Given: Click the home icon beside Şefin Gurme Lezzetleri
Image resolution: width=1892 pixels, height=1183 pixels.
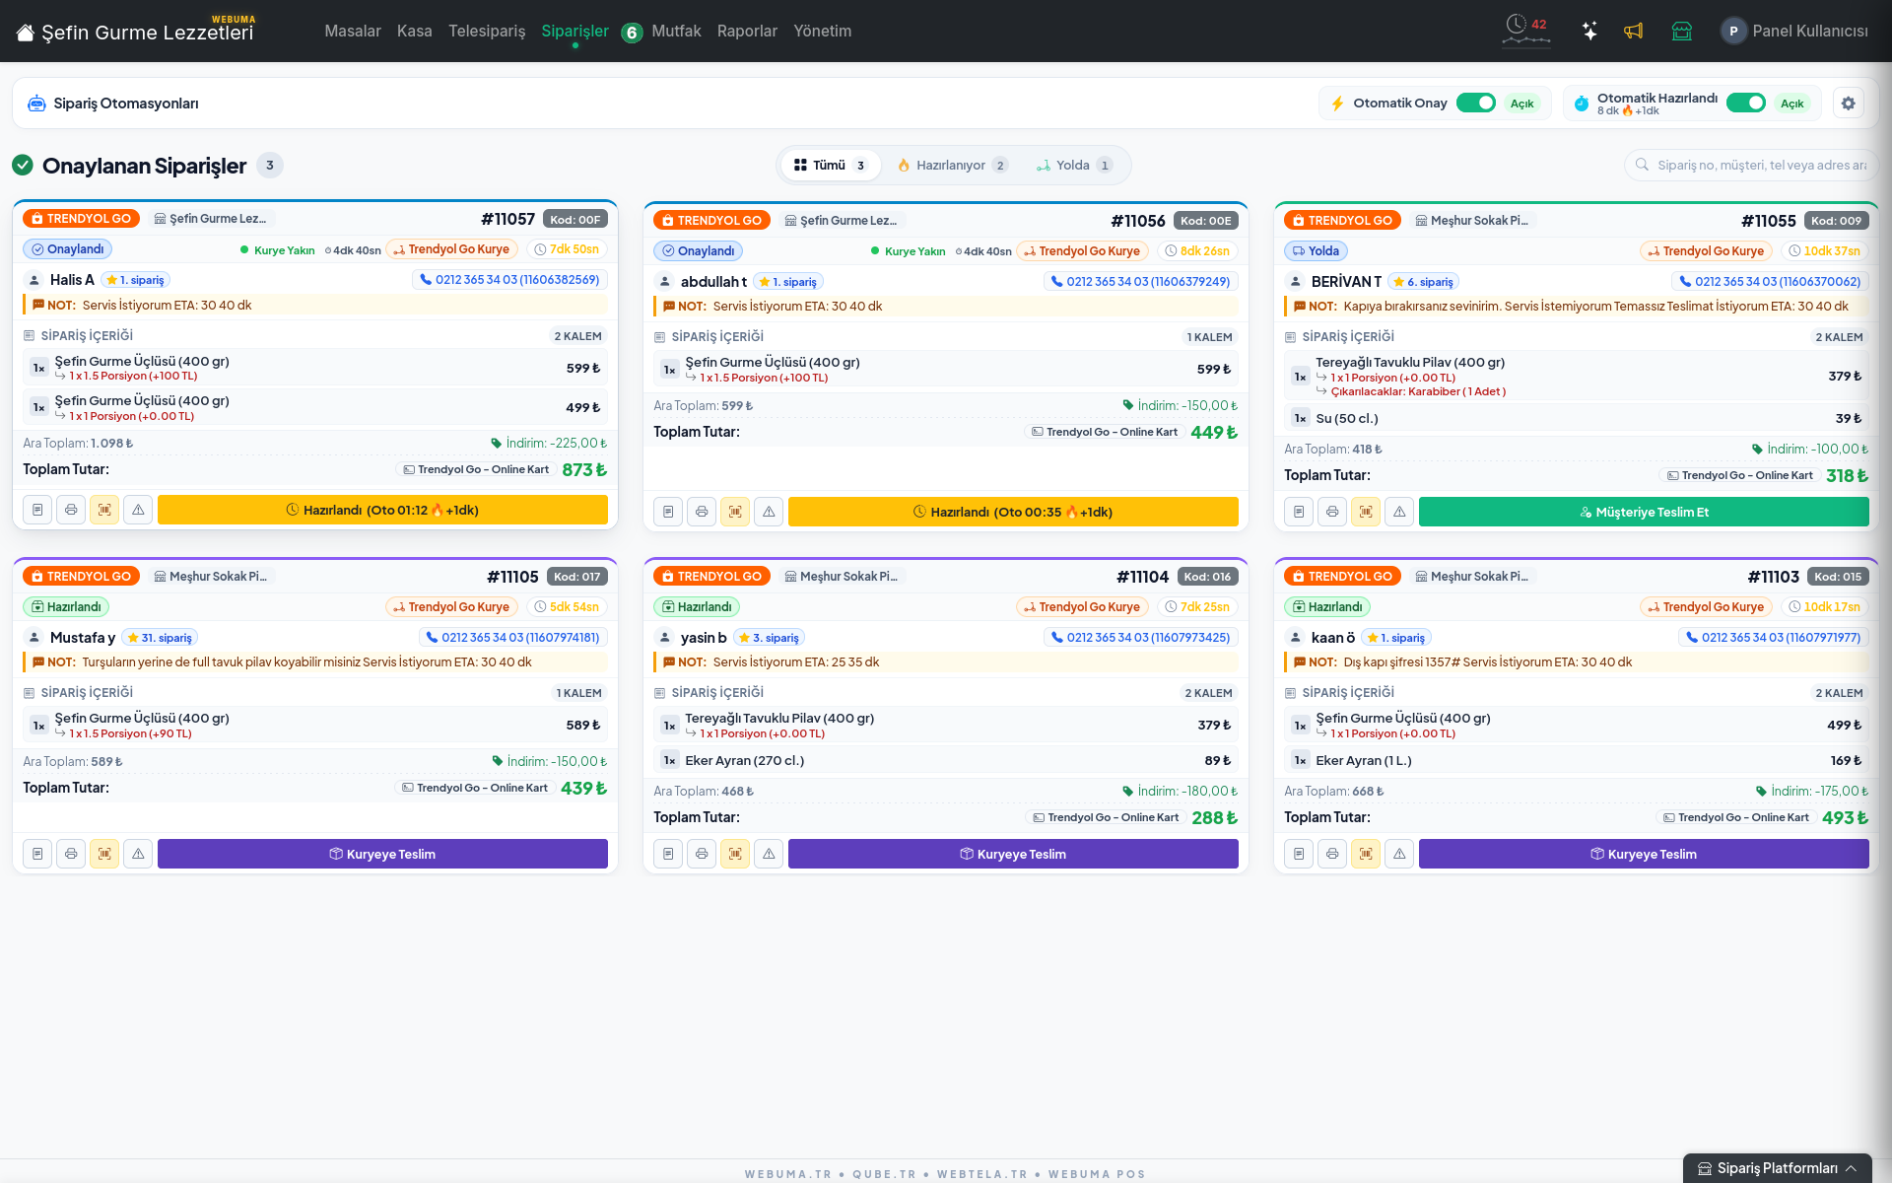Looking at the screenshot, I should point(26,33).
